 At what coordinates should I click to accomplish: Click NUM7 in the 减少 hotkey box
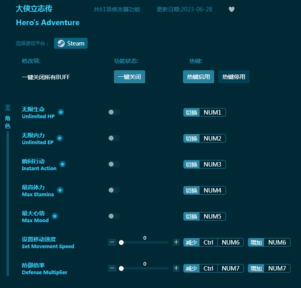pyautogui.click(x=230, y=268)
